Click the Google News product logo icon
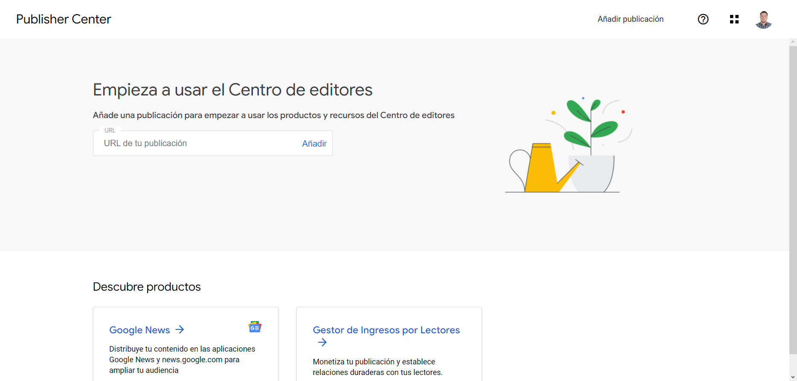The height and width of the screenshot is (381, 797). pyautogui.click(x=255, y=327)
